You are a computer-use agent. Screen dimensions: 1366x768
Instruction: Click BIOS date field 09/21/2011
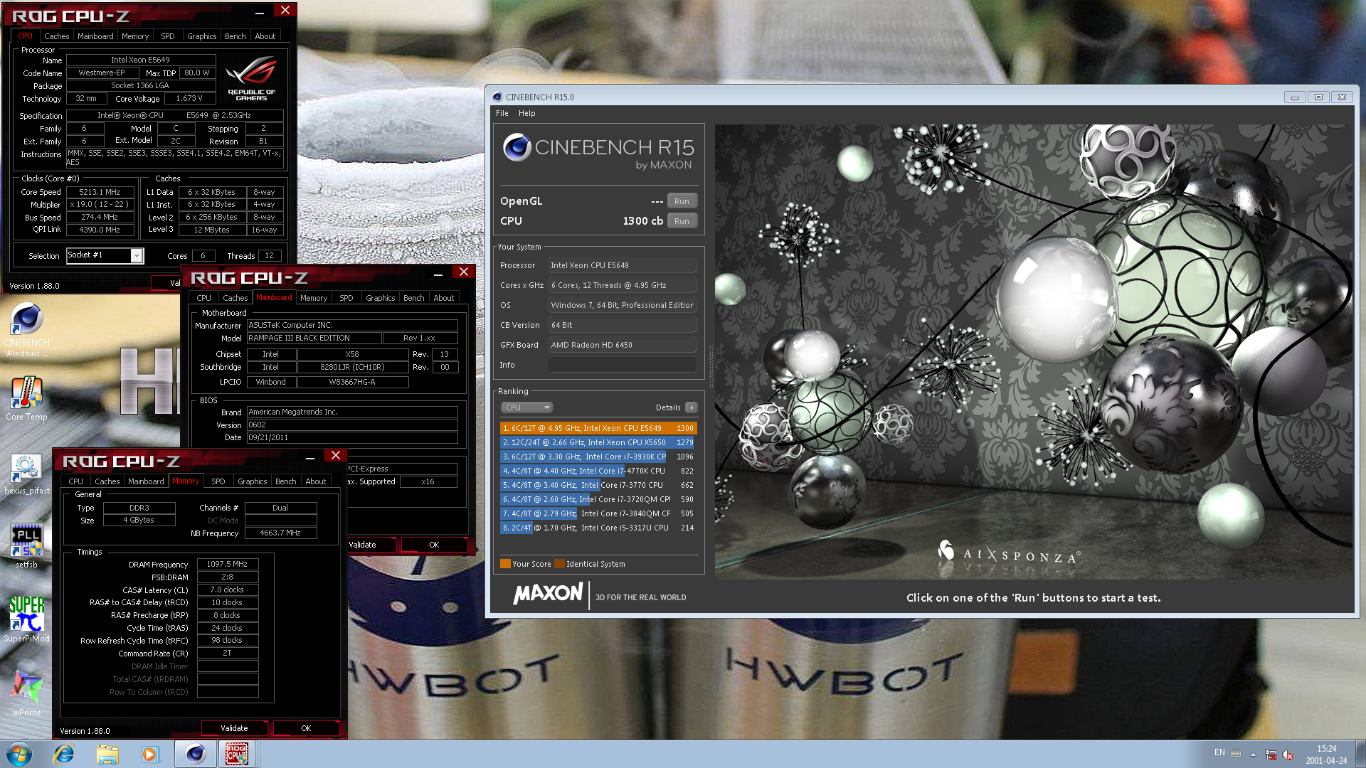point(352,437)
